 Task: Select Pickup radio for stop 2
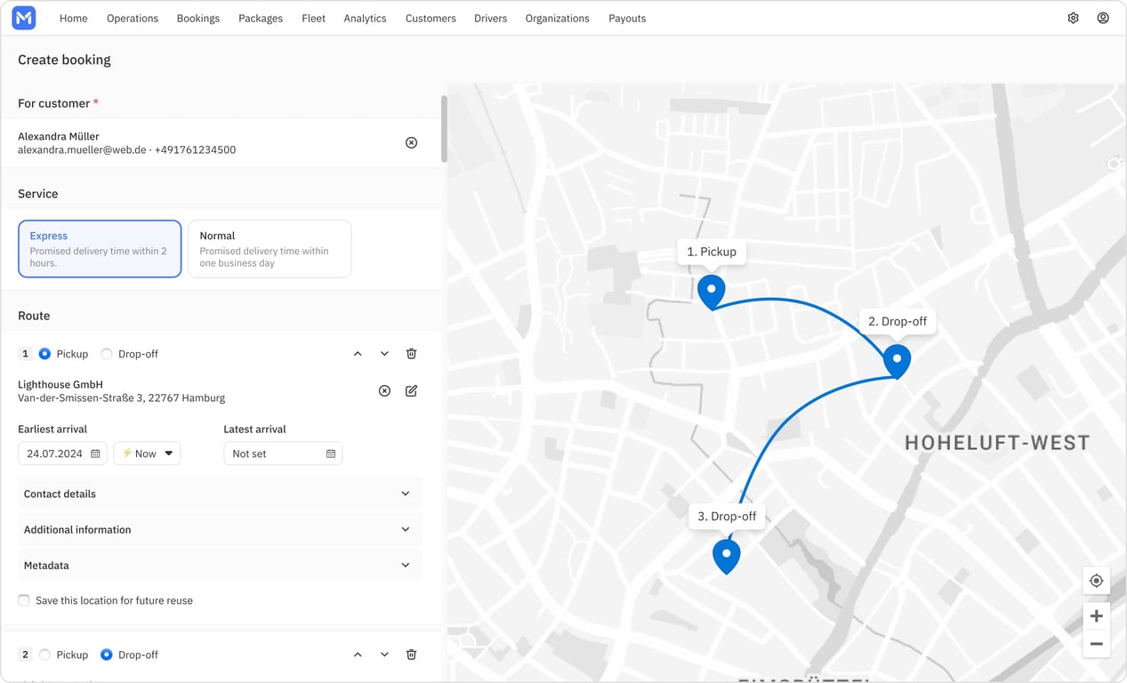point(44,655)
